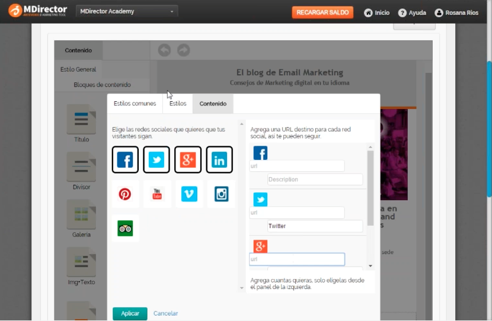Click the Consejos de Marketing digital subtitle
Screen dimensions: 492x321
(x=290, y=83)
